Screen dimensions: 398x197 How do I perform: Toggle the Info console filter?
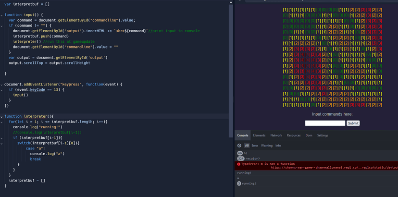(278, 145)
